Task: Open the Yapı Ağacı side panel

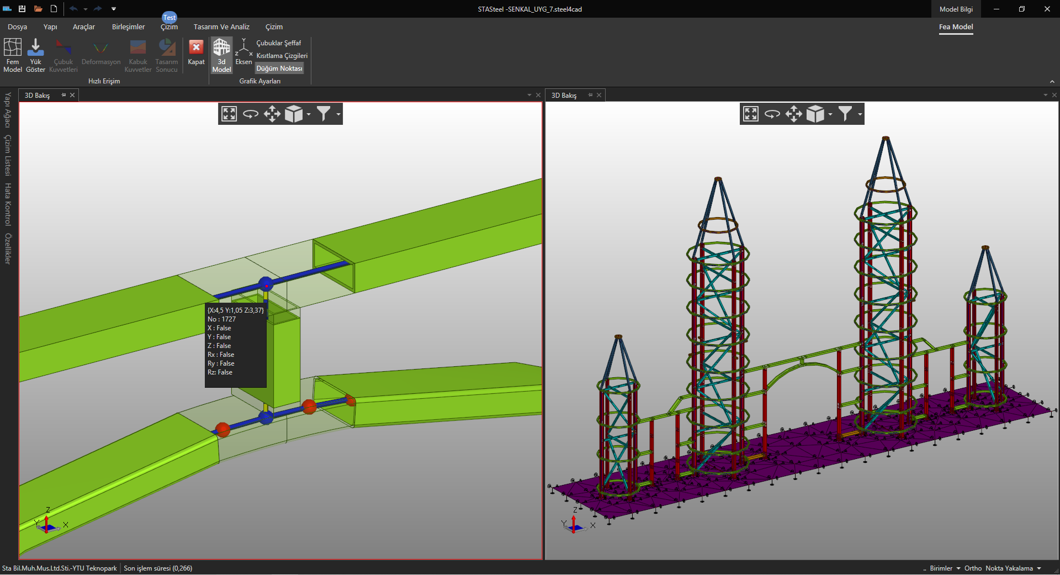Action: (x=8, y=110)
